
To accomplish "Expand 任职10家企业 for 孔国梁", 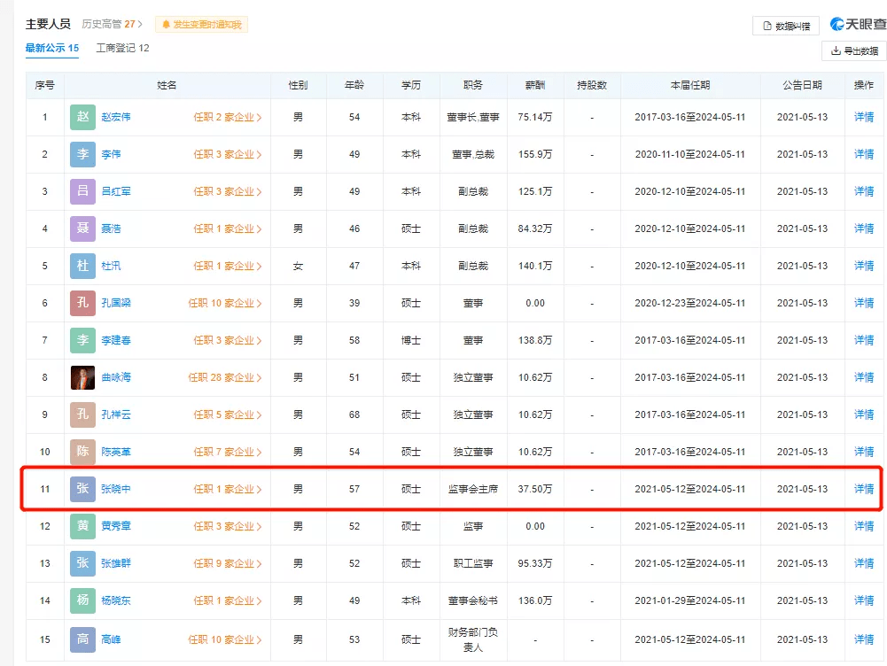I will [x=228, y=302].
